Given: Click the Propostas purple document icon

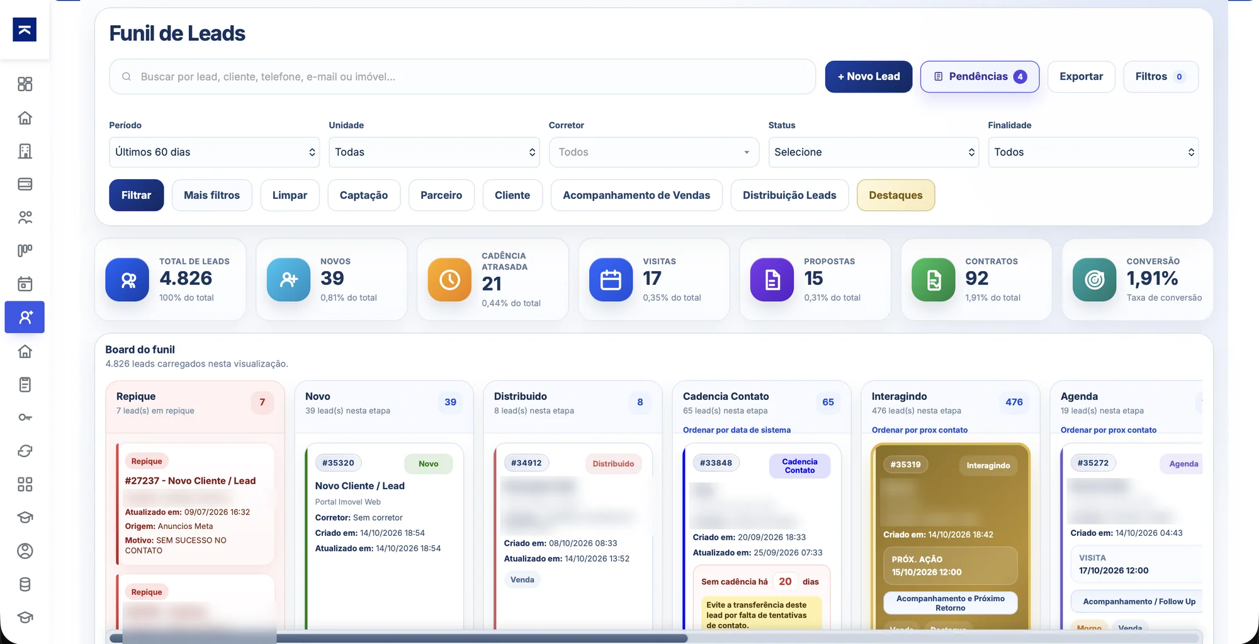Looking at the screenshot, I should point(772,280).
